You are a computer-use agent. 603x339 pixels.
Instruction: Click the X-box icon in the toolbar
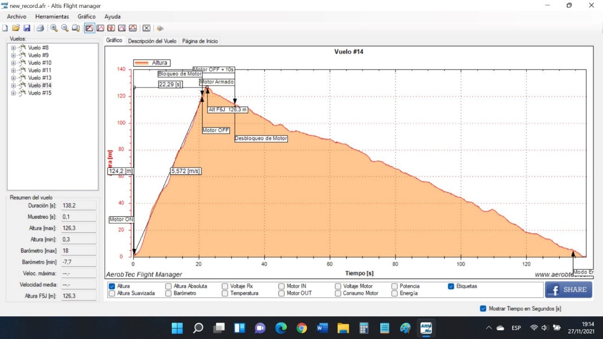coord(146,28)
